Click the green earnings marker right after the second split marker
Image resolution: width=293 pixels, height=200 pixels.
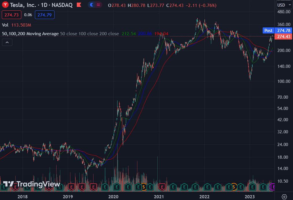click(x=240, y=186)
